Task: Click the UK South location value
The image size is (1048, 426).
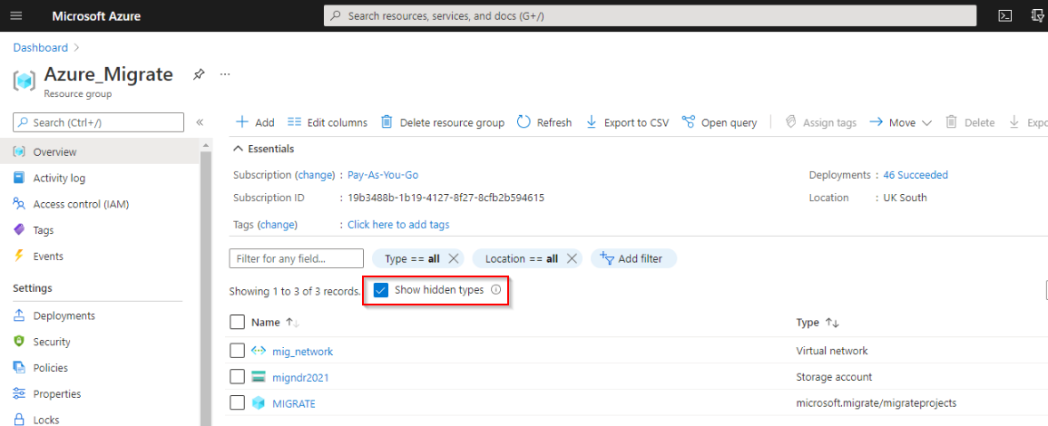Action: pyautogui.click(x=905, y=198)
